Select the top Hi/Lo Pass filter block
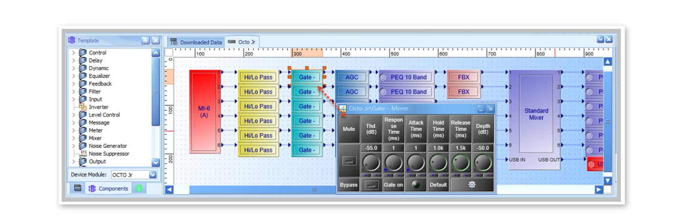Viewport: 684px width, 224px height. point(258,77)
